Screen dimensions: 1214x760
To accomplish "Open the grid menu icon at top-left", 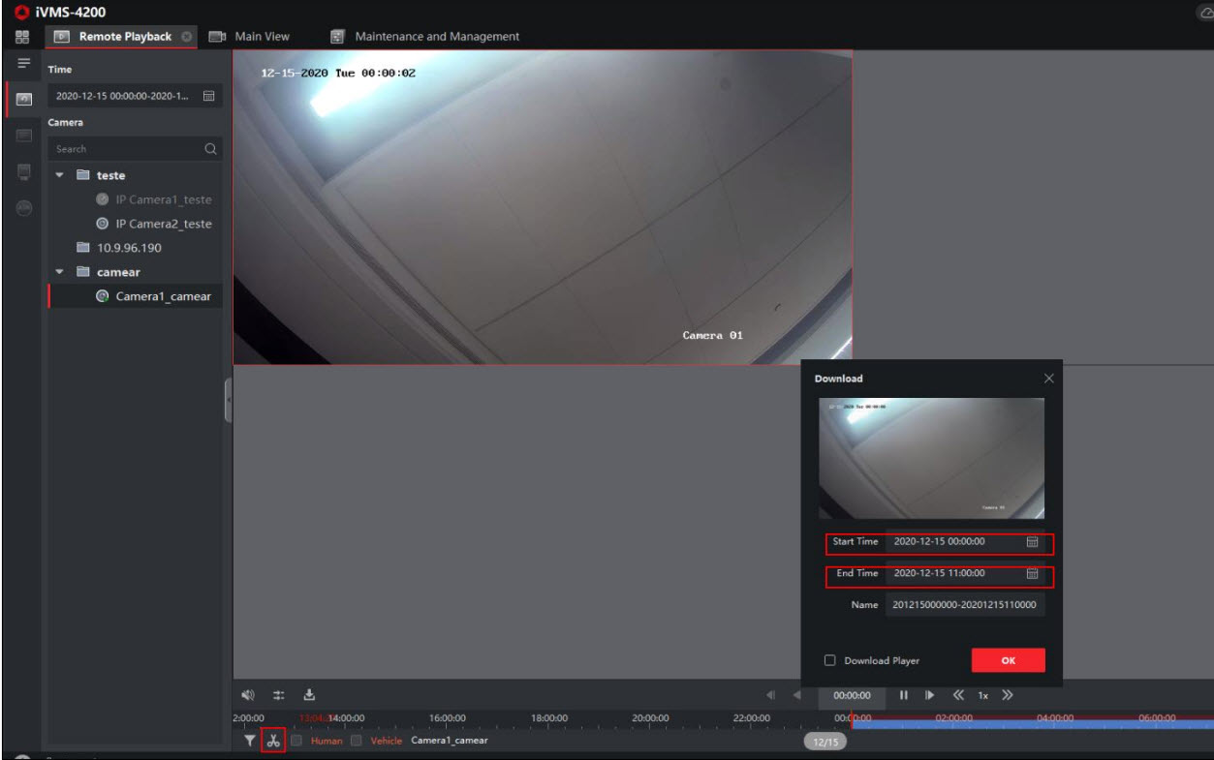I will (22, 37).
